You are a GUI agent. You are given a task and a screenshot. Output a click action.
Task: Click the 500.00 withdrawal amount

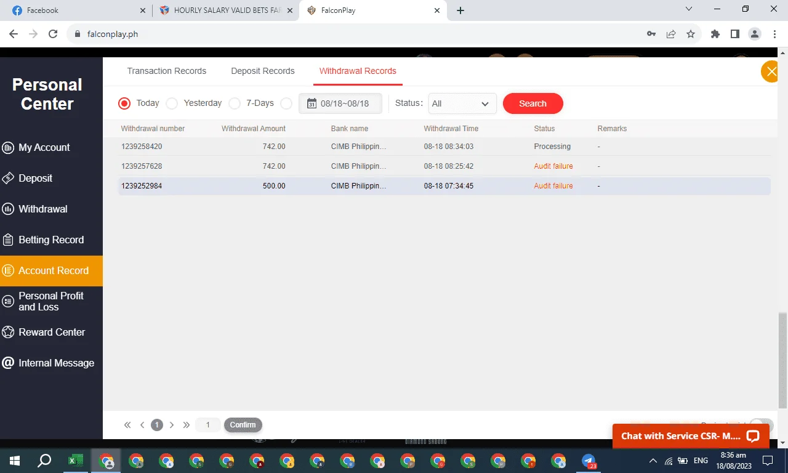(x=274, y=186)
